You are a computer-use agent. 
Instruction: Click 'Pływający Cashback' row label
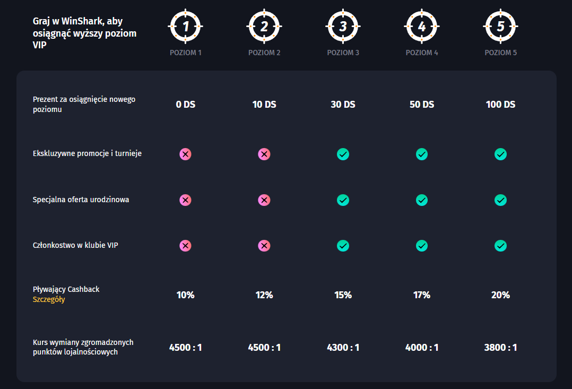click(x=66, y=289)
